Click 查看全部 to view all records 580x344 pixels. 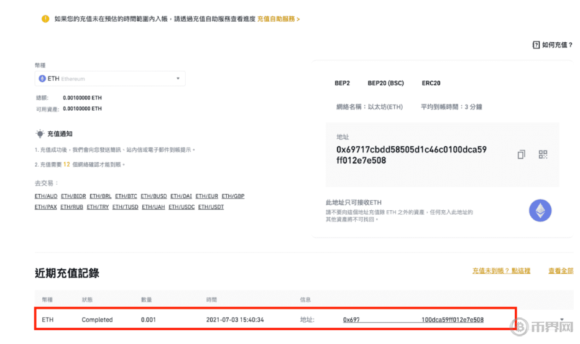(560, 271)
